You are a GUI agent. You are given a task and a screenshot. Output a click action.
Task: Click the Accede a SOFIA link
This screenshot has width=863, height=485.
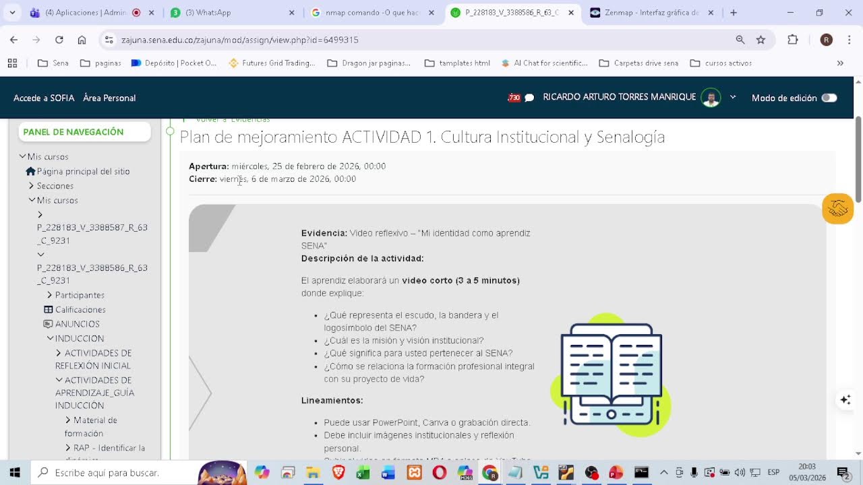click(x=44, y=98)
